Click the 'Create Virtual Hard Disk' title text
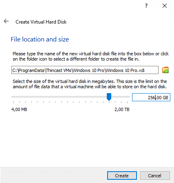This screenshot has height=183, width=174. pyautogui.click(x=41, y=22)
